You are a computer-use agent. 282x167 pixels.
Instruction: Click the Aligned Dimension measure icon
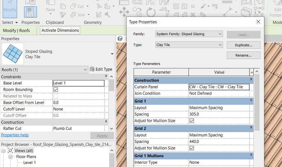tap(227, 12)
